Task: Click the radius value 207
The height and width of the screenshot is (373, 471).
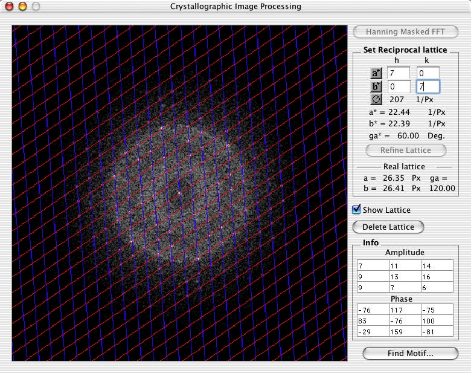Action: pyautogui.click(x=397, y=99)
